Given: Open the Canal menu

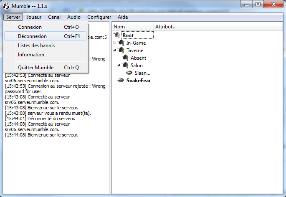Looking at the screenshot, I should pos(54,17).
